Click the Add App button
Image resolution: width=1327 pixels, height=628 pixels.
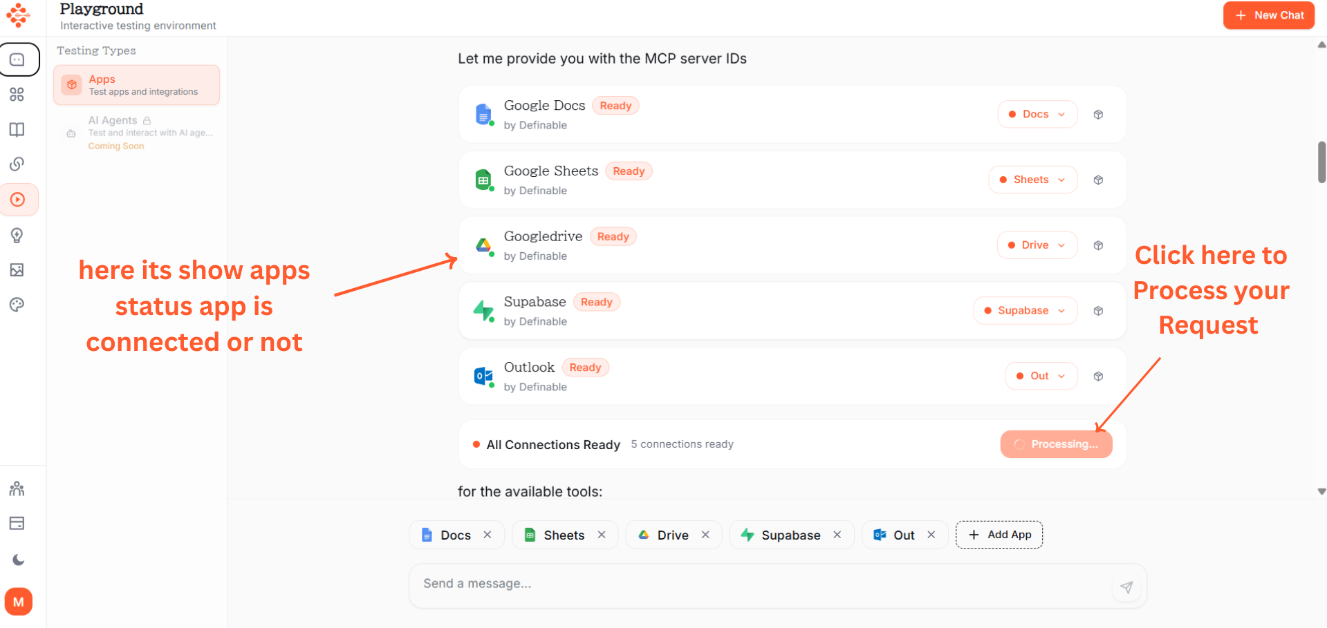999,535
